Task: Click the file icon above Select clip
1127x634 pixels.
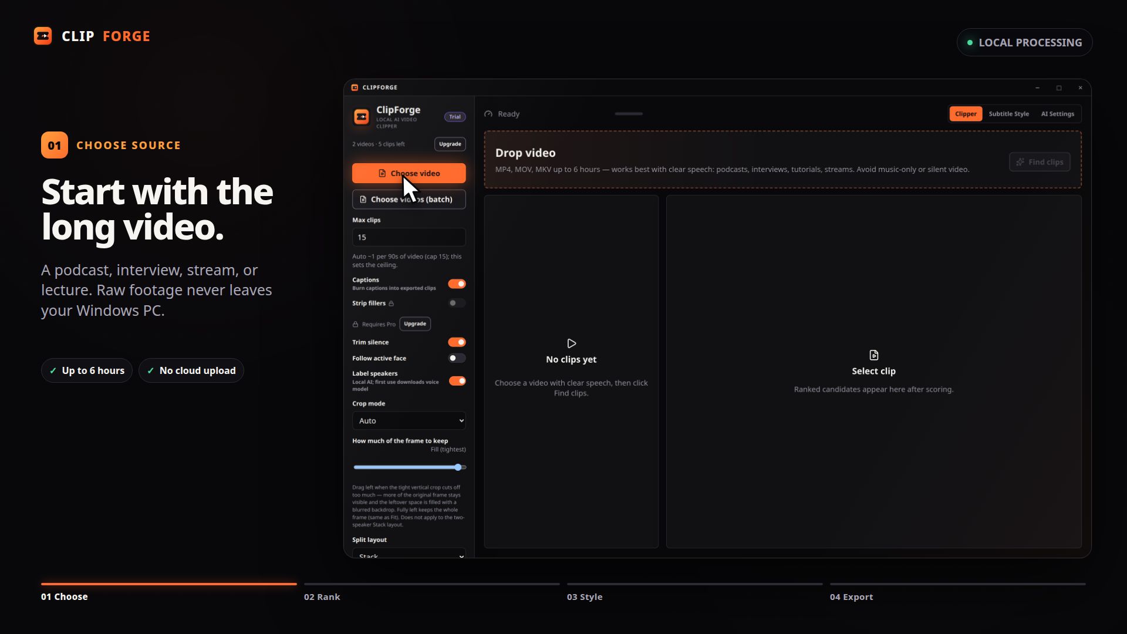Action: [x=874, y=355]
